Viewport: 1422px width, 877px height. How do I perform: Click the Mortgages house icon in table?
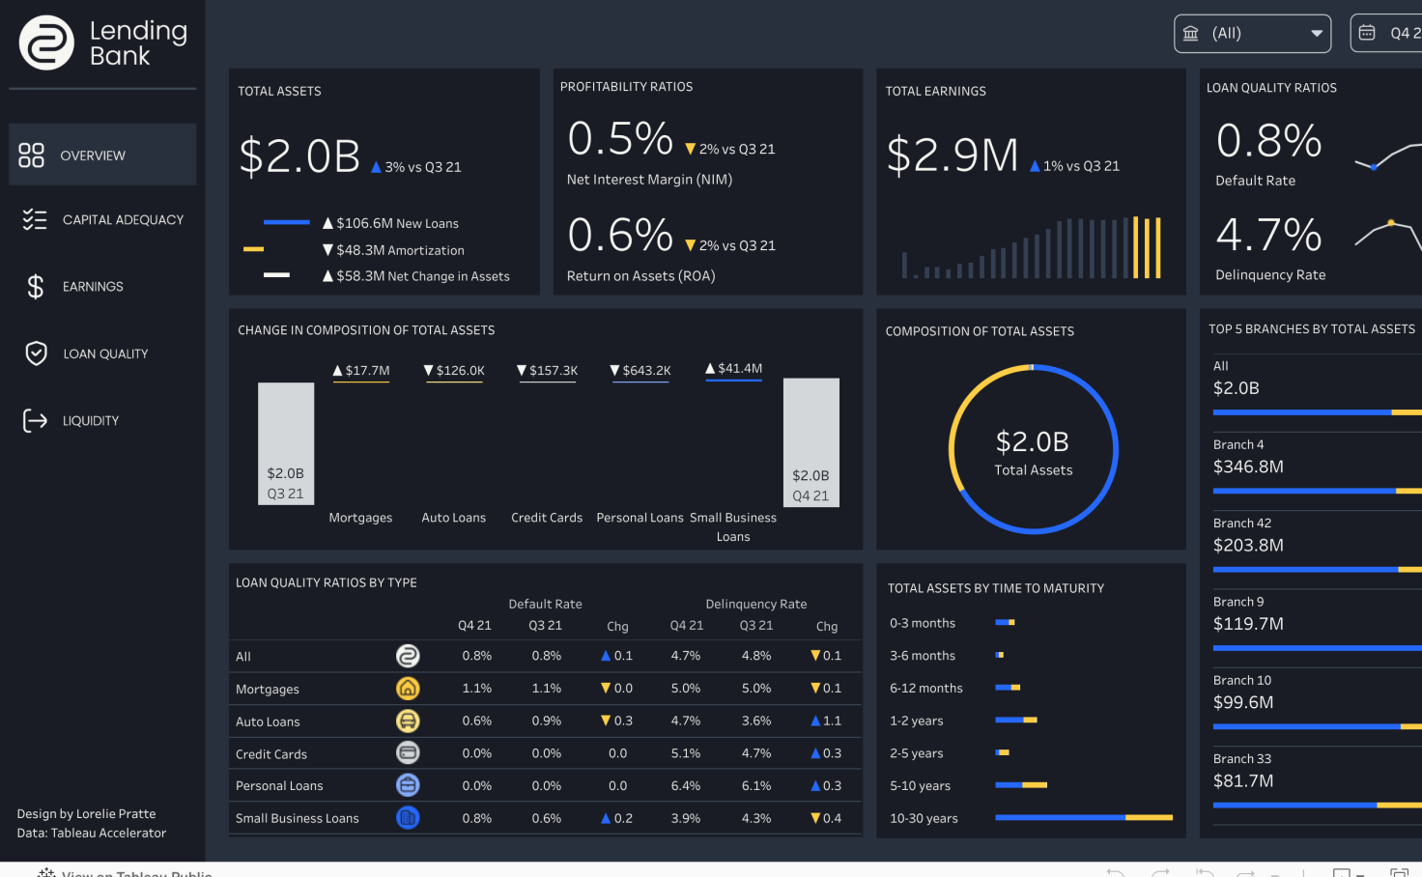click(408, 689)
